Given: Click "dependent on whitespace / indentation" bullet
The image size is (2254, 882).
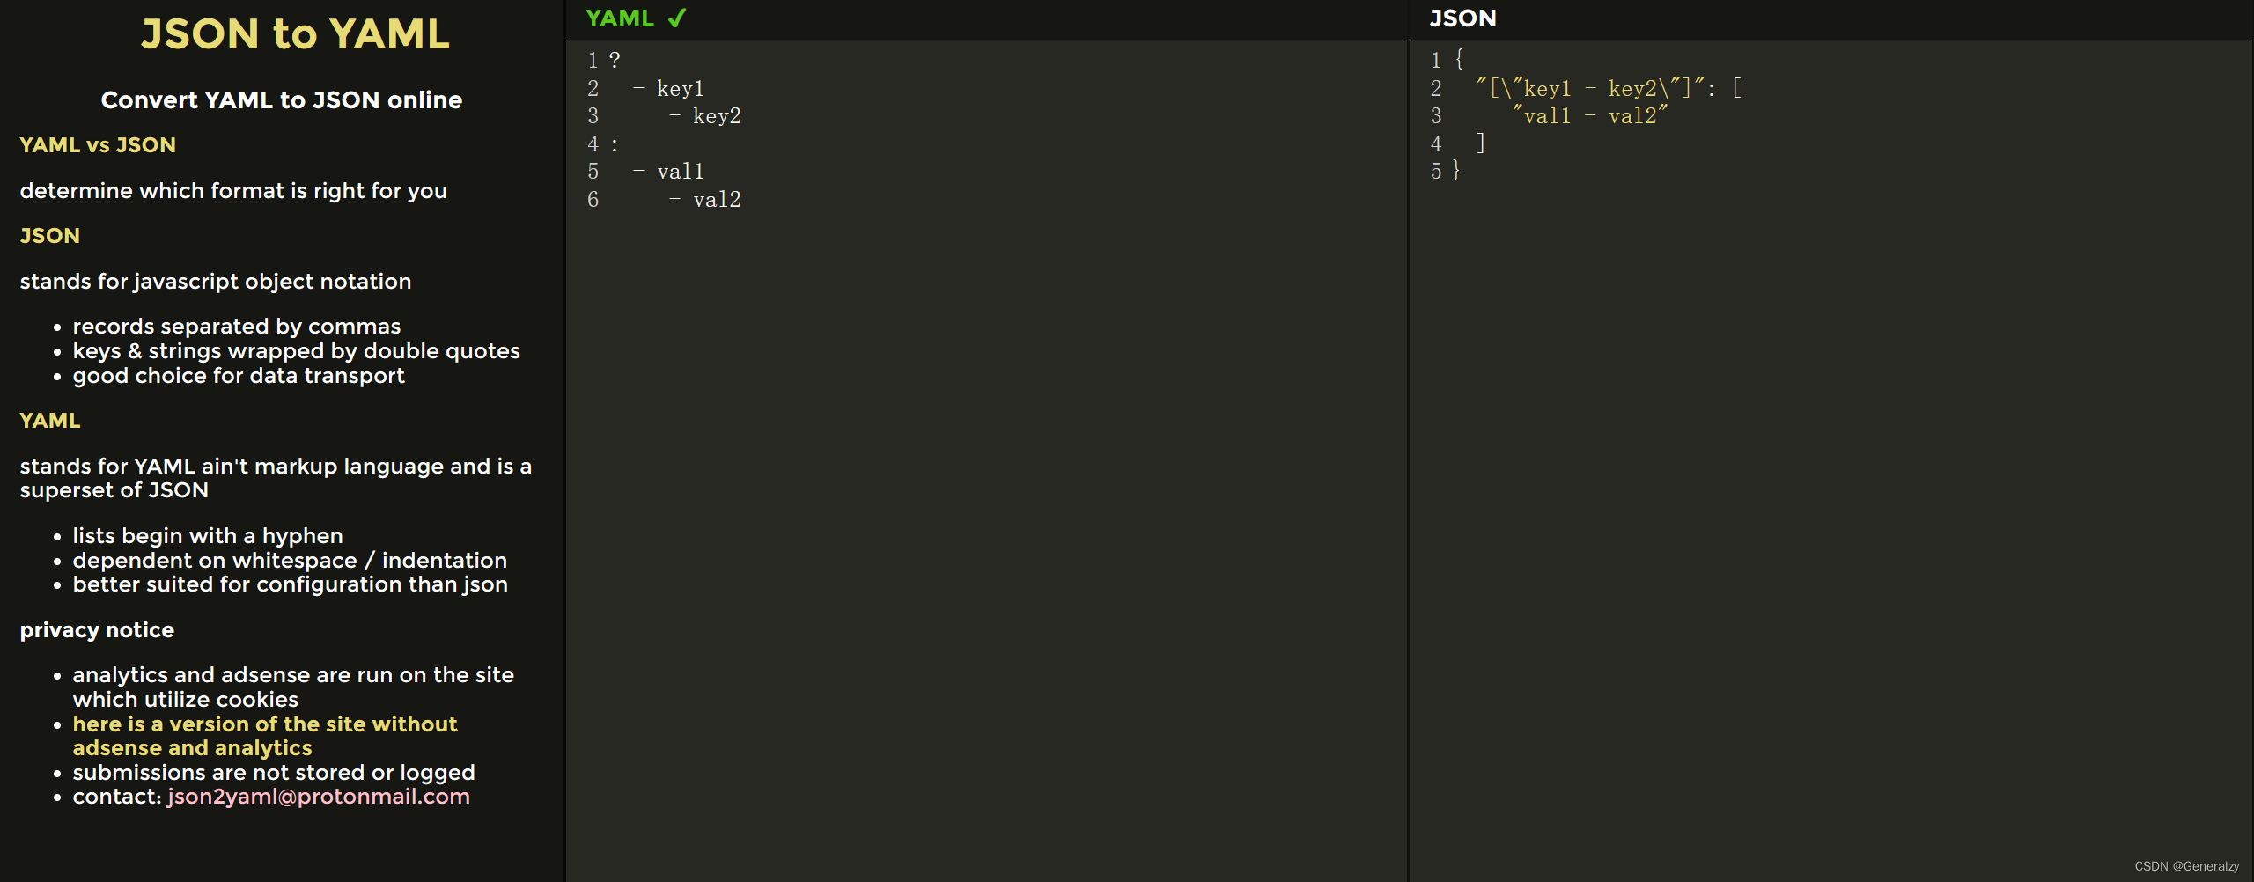Looking at the screenshot, I should [290, 561].
